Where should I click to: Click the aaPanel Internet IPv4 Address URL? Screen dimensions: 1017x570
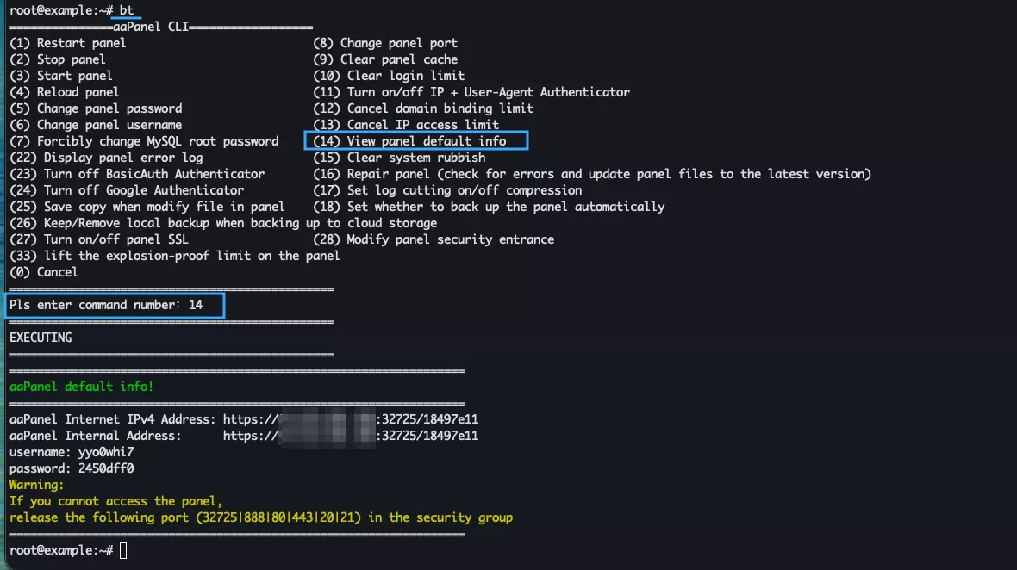tap(351, 419)
